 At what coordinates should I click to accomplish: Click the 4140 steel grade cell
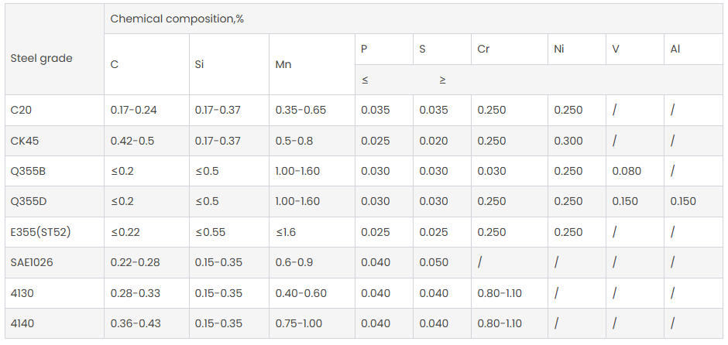[22, 323]
